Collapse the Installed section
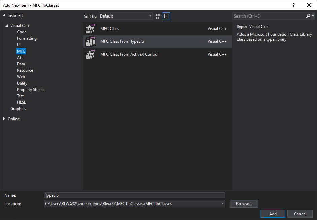Screen dimensions: 317x220 (4, 15)
